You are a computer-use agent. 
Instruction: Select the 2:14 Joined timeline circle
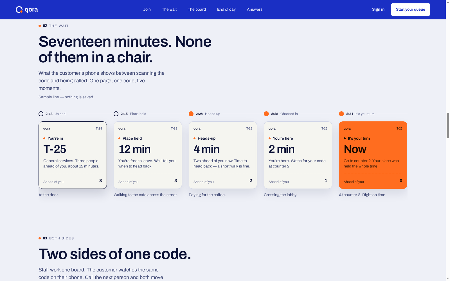pos(41,114)
